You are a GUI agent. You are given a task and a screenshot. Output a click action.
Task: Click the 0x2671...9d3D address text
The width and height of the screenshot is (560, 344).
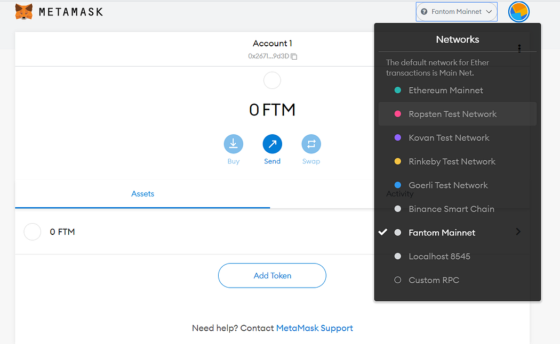(x=269, y=56)
